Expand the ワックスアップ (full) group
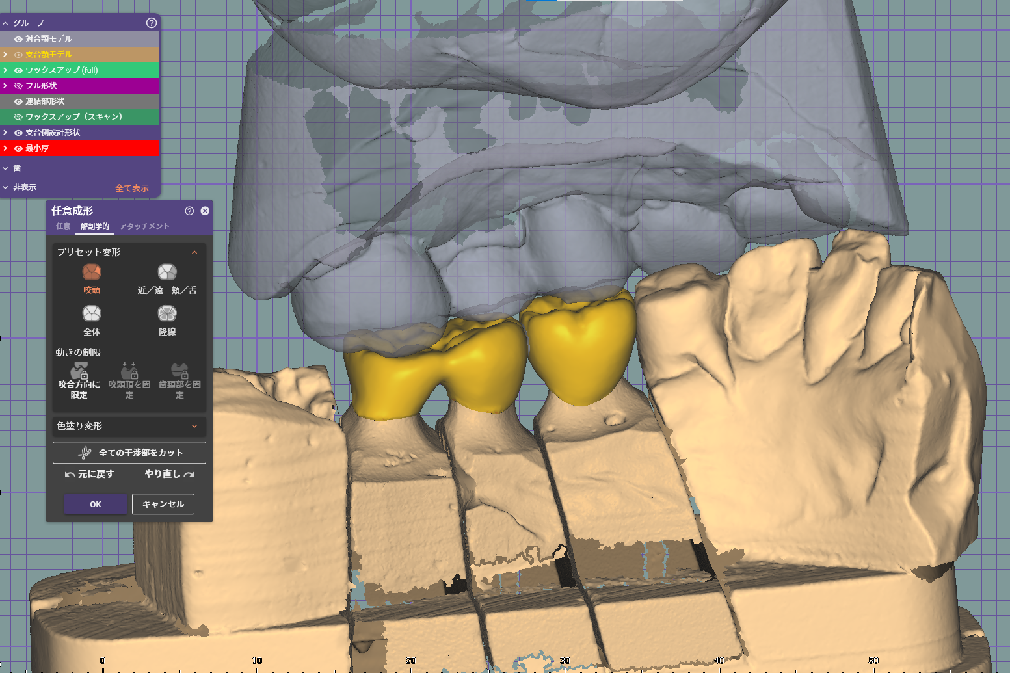This screenshot has width=1010, height=673. tap(5, 70)
